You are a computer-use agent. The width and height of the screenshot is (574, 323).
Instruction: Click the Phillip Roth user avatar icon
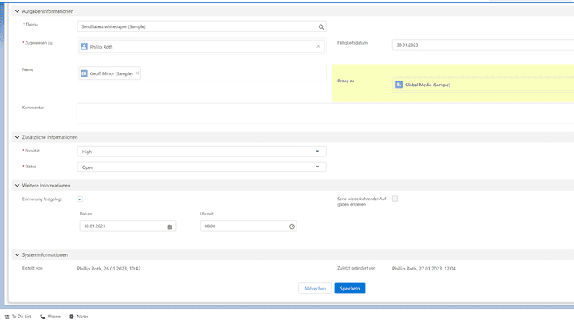click(x=84, y=47)
